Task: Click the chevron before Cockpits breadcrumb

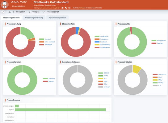Action: point(30,12)
